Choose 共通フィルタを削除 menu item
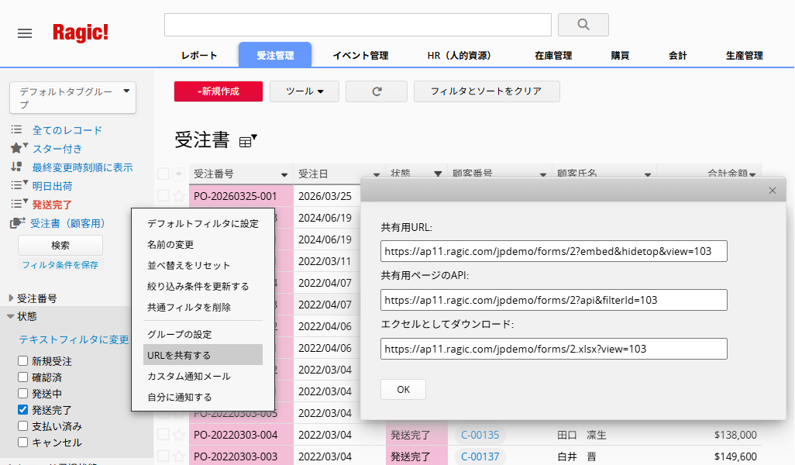This screenshot has height=465, width=795. [x=203, y=307]
